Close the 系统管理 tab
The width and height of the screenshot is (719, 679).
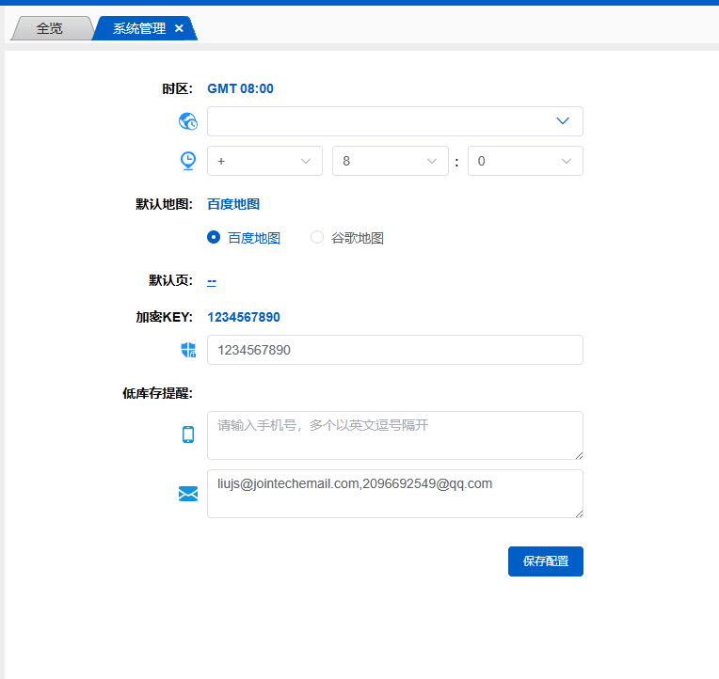coord(179,28)
